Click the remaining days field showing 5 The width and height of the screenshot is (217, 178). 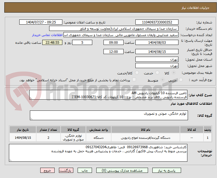click(x=82, y=42)
